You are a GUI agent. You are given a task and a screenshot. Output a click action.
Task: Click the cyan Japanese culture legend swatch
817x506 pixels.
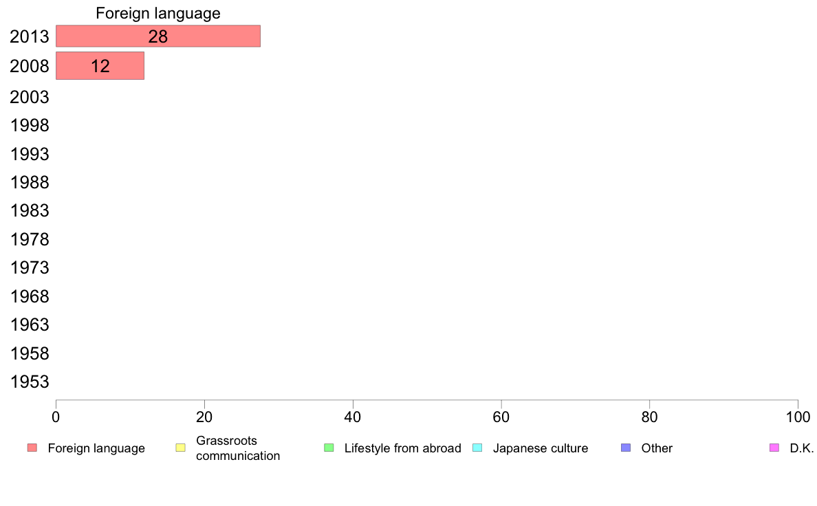[x=477, y=448]
